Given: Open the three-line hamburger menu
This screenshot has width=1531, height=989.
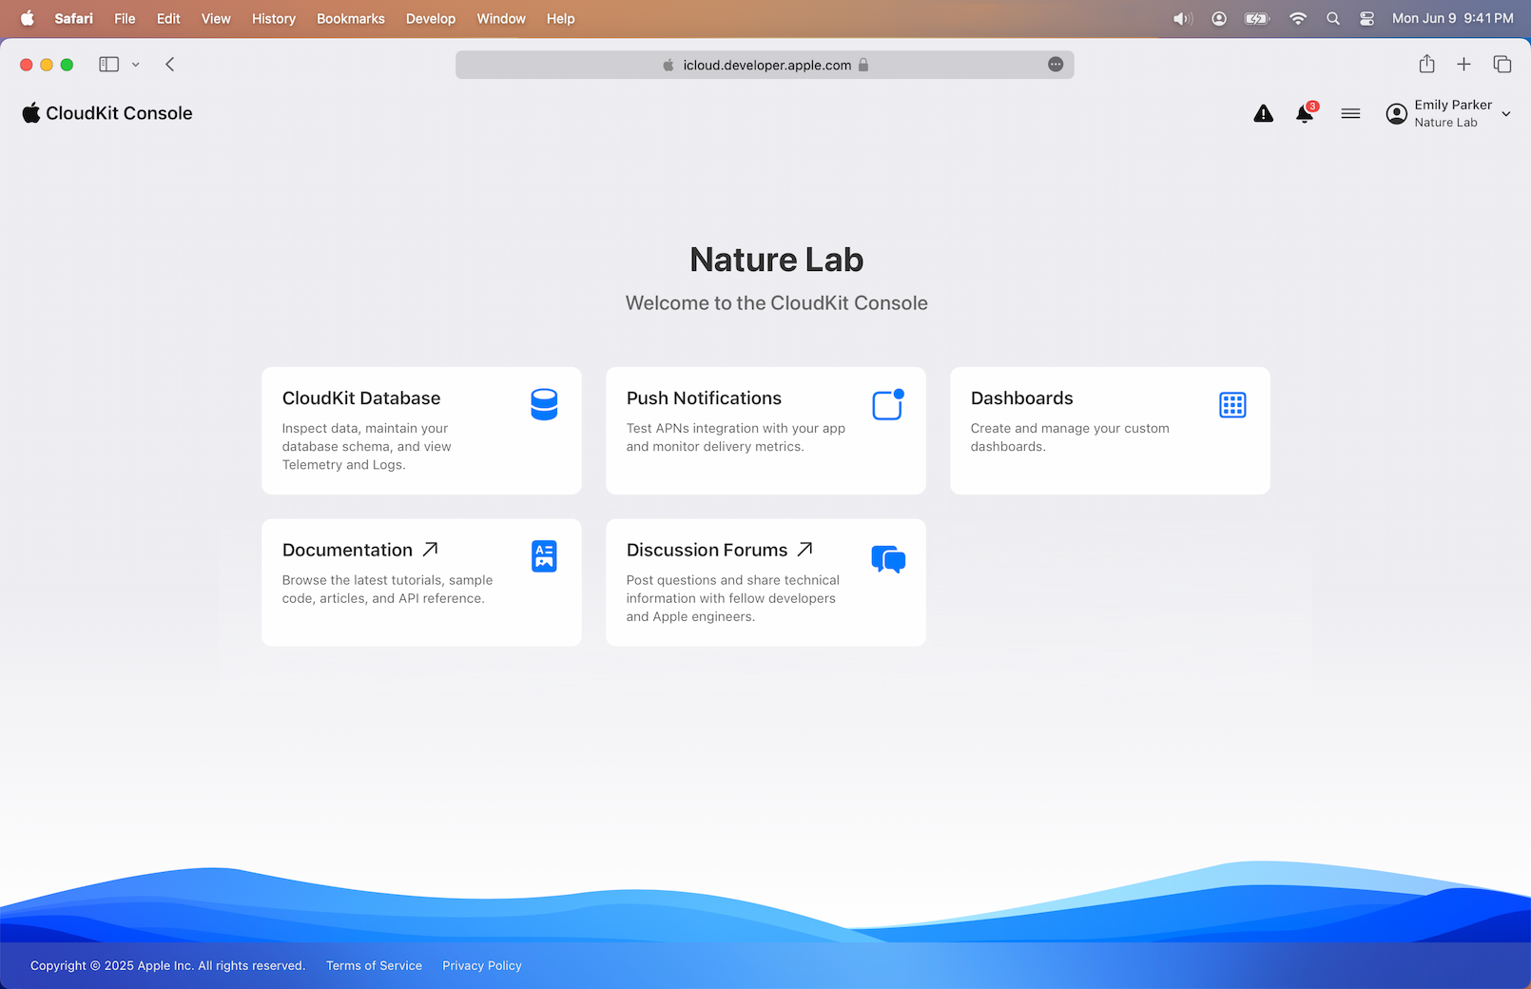Looking at the screenshot, I should pos(1350,114).
